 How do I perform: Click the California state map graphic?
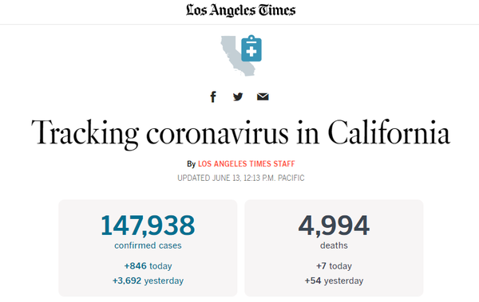pos(234,56)
